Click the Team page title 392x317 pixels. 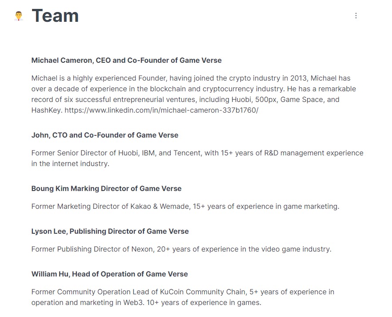(55, 16)
